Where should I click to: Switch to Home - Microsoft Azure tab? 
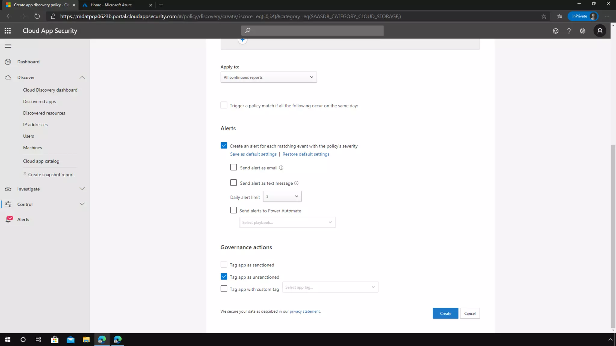click(x=111, y=5)
